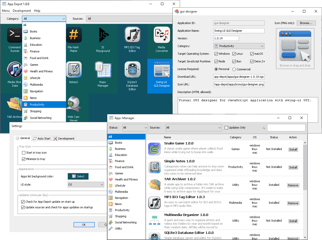
Task: Enable the Start in tray icon checkbox
Action: (x=24, y=153)
